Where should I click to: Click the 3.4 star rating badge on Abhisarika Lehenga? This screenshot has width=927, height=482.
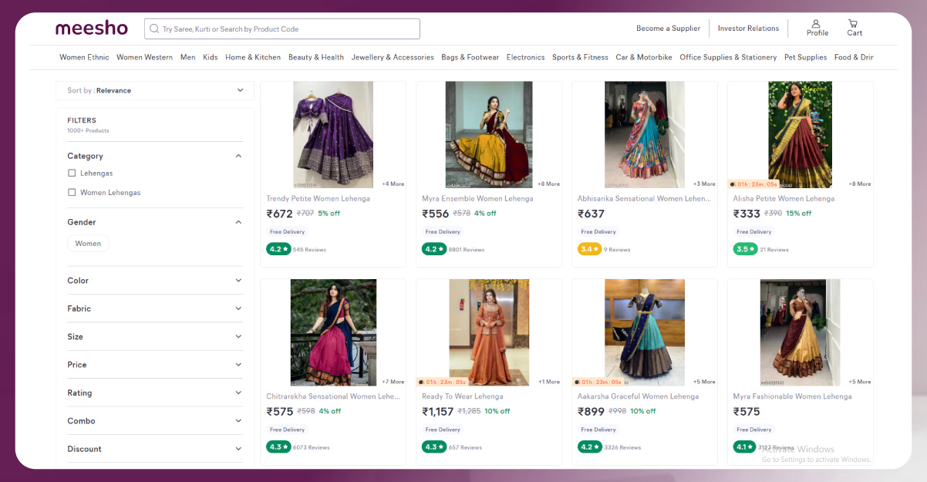(x=589, y=249)
